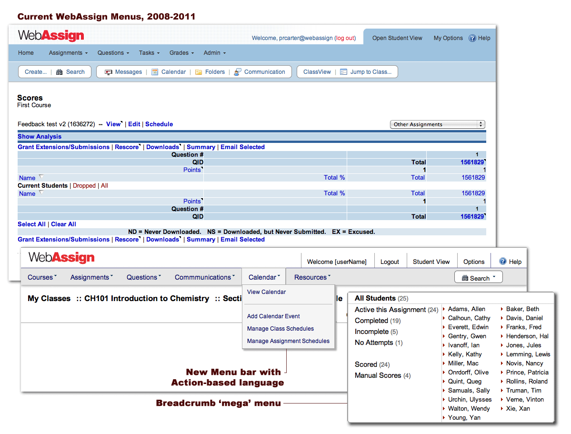This screenshot has height=434, width=571.
Task: Click the lower Email Selected link
Action: coord(242,240)
